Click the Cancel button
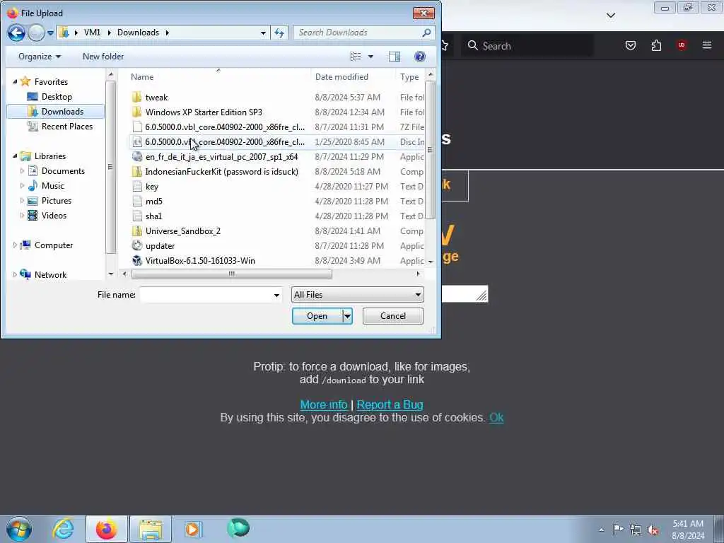This screenshot has width=724, height=543. point(393,316)
